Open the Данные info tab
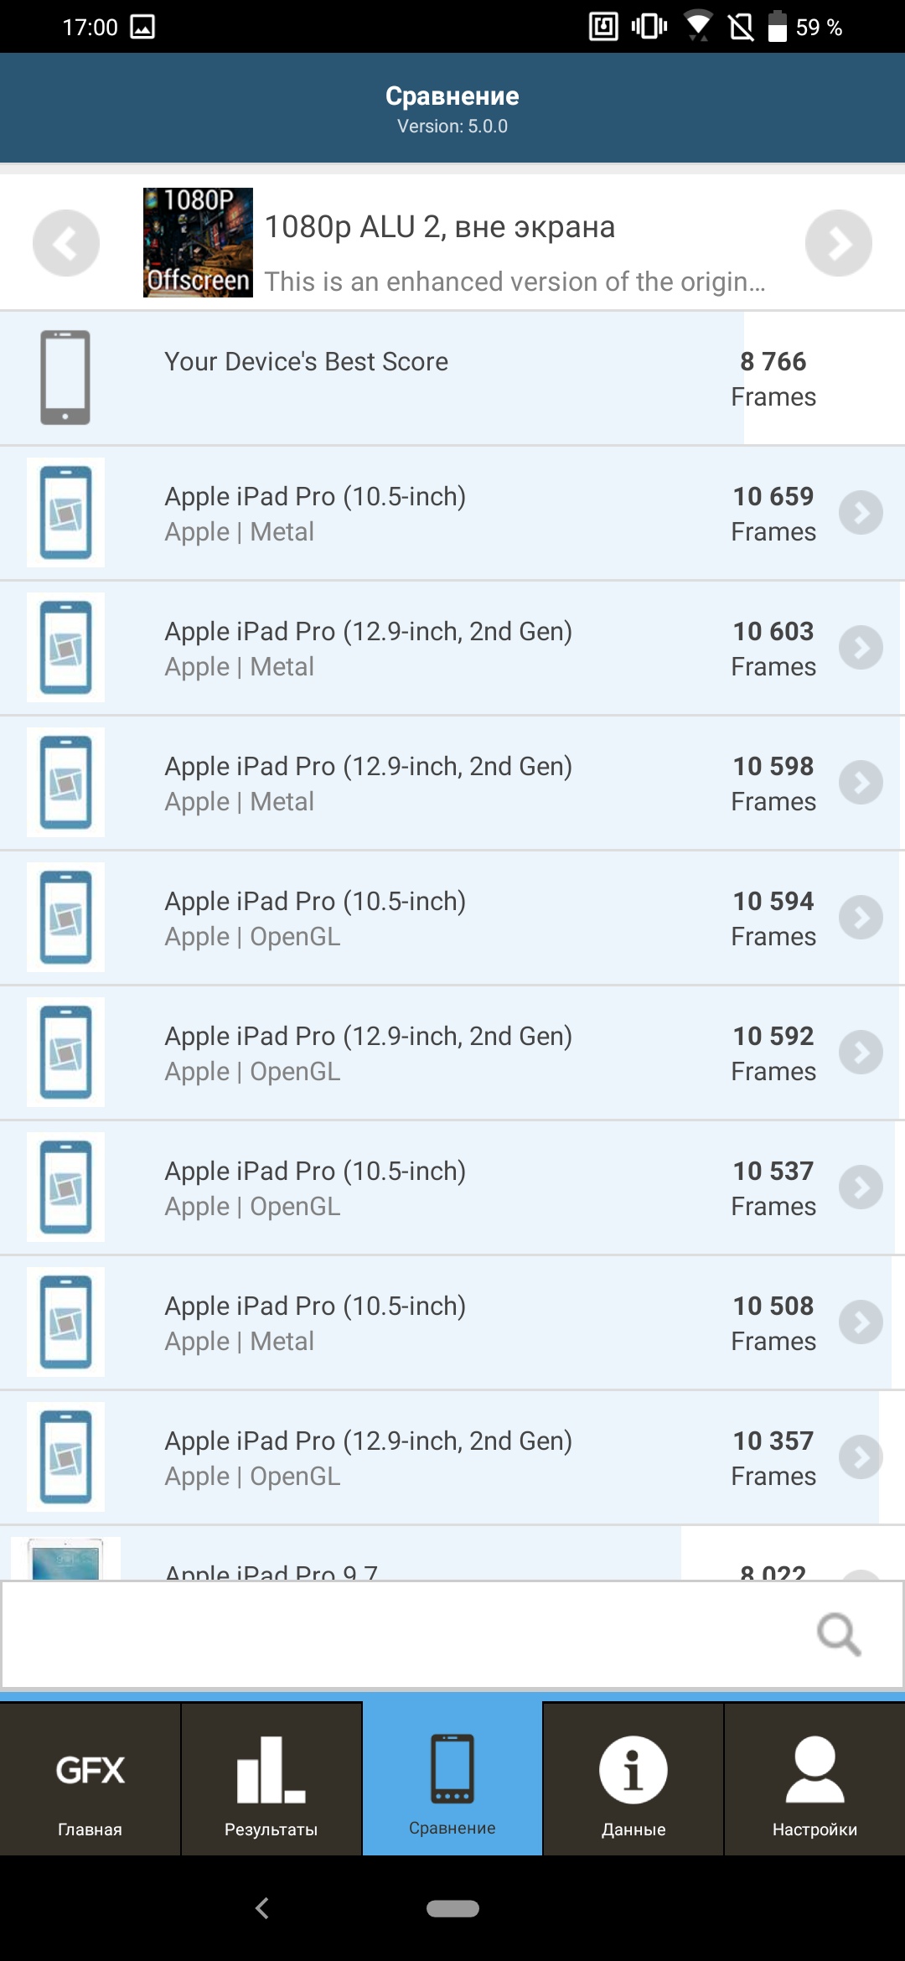This screenshot has width=905, height=1961. point(633,1780)
